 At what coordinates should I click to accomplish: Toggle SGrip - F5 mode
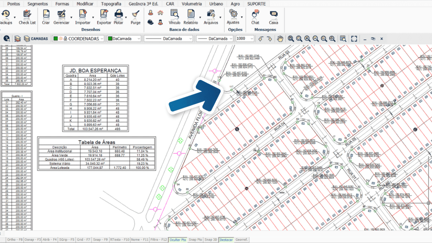tap(67, 240)
